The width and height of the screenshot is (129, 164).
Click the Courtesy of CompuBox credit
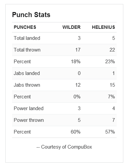[64, 147]
